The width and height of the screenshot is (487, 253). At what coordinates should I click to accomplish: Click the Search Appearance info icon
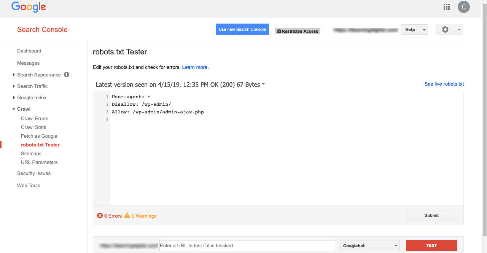click(67, 75)
